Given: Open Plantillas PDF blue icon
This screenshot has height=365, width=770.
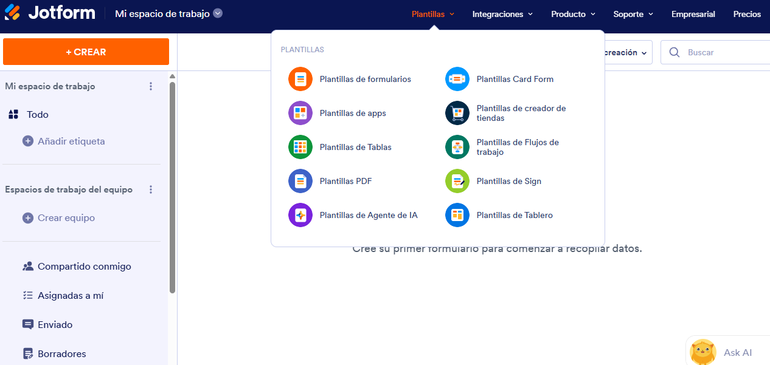Looking at the screenshot, I should [x=300, y=181].
